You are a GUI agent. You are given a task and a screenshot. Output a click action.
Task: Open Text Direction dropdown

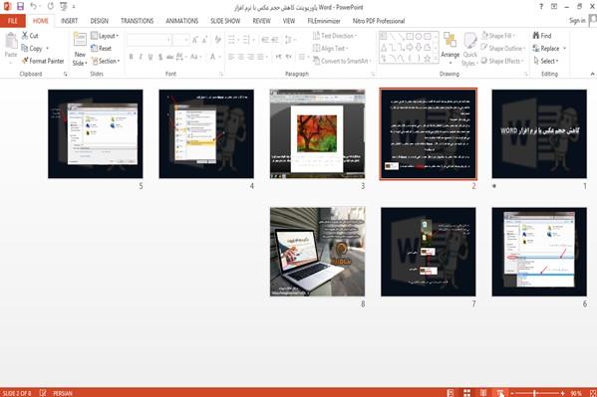(335, 36)
